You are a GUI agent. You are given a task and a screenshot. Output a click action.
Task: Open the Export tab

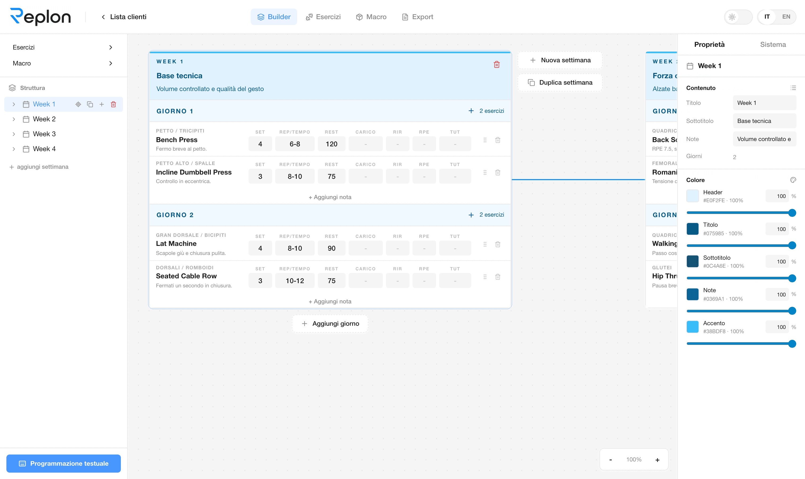[x=417, y=17]
